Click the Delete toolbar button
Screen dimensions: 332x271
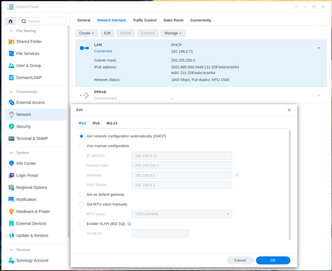tap(126, 33)
